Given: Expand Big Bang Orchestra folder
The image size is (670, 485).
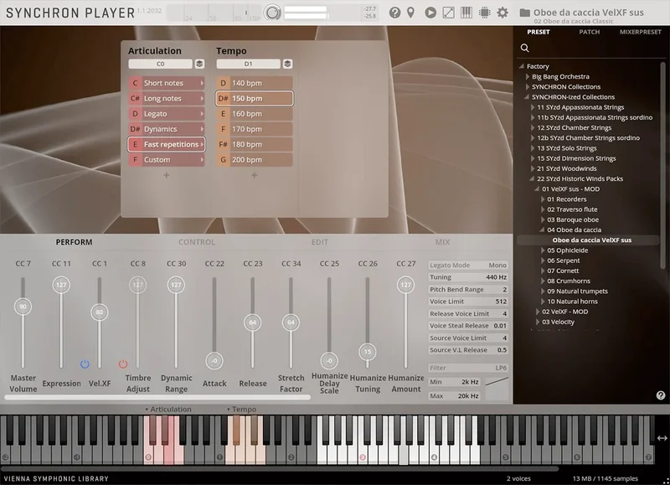Looking at the screenshot, I should [x=528, y=76].
